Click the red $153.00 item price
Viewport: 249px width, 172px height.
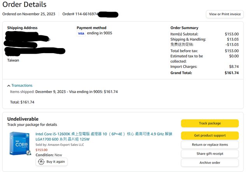pos(42,150)
